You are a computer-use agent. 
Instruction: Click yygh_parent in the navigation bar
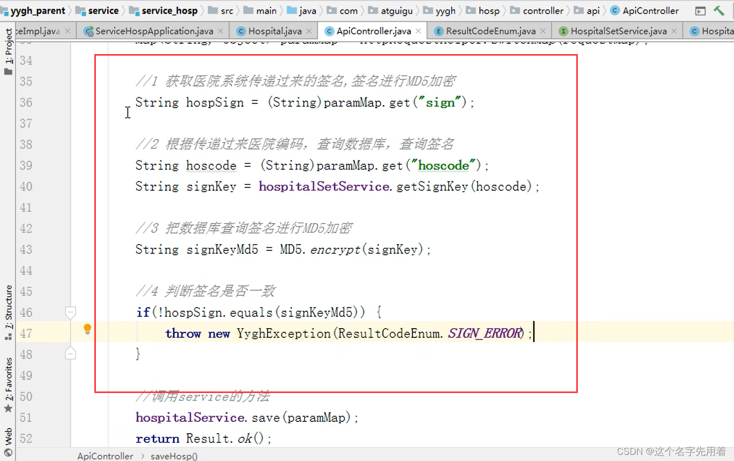pos(34,11)
